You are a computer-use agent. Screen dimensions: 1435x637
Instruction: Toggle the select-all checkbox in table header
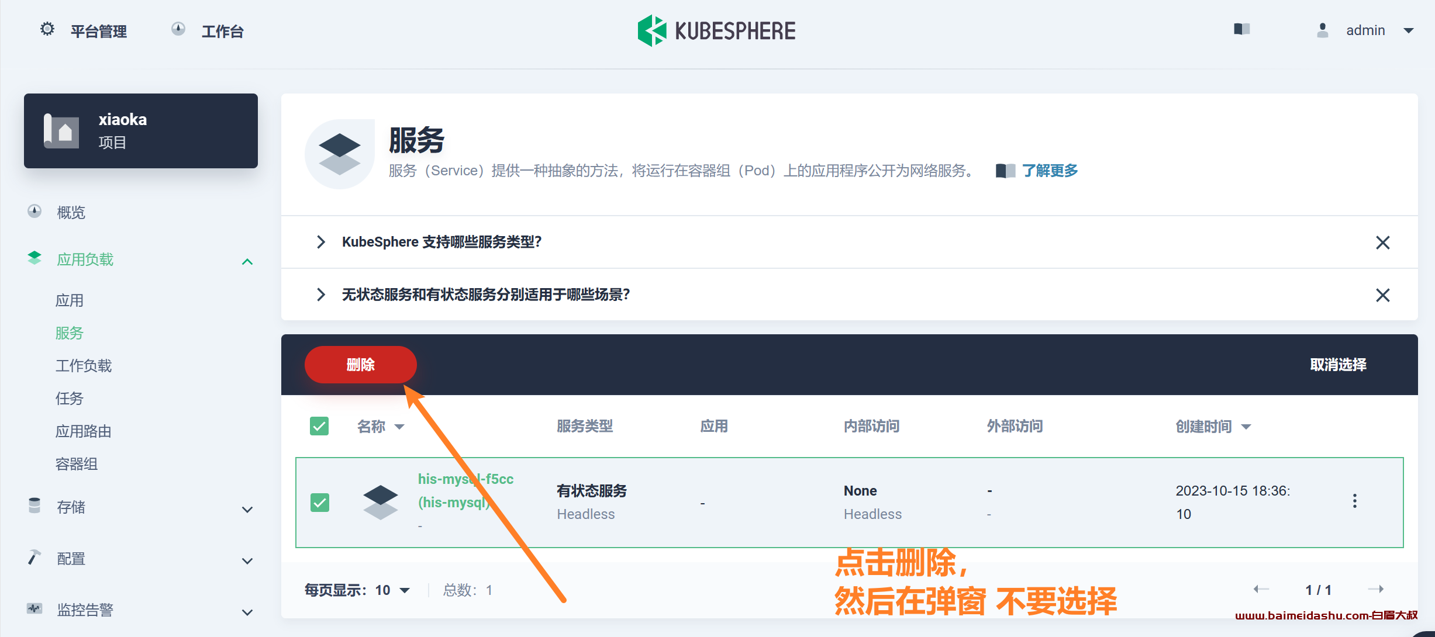[319, 427]
